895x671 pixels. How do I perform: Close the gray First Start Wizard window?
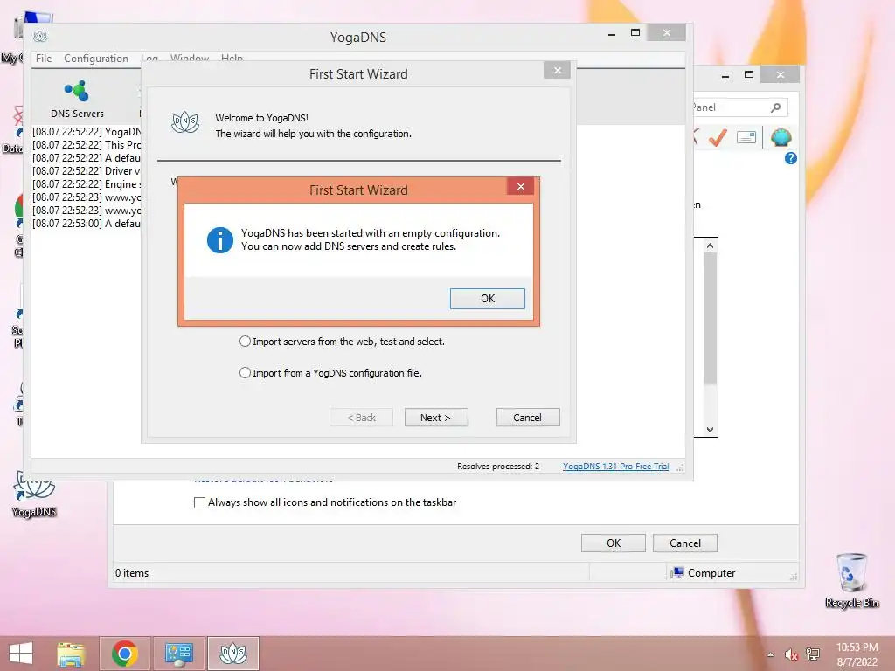(558, 70)
